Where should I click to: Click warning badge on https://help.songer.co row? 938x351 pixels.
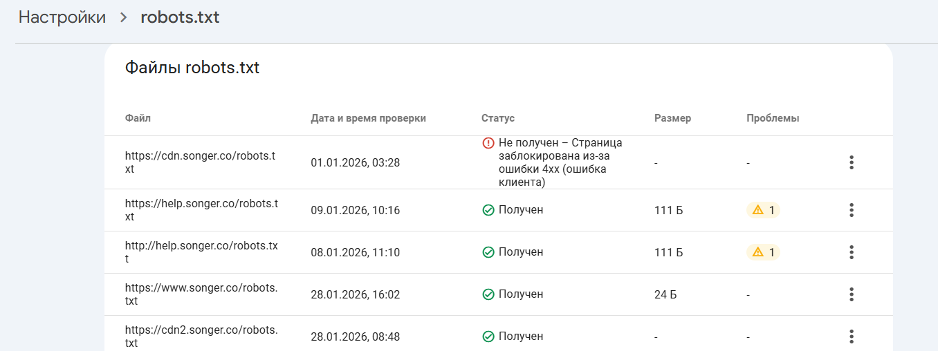(x=763, y=210)
